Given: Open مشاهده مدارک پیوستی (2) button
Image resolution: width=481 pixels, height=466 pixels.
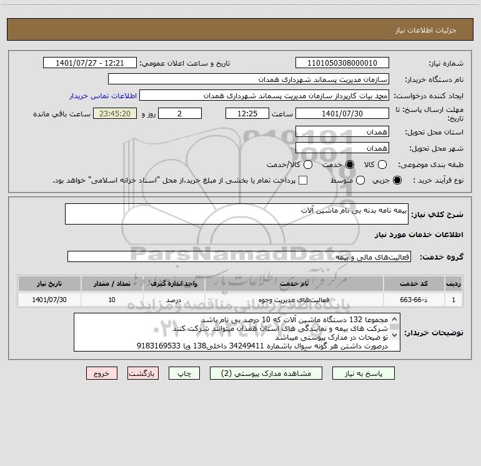Looking at the screenshot, I should point(266,373).
